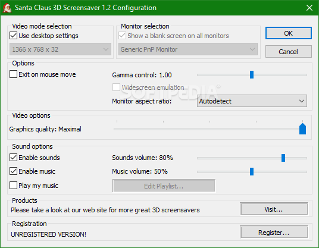This screenshot has width=319, height=248.
Task: Click the Gamma control slider handle
Action: 252,74
